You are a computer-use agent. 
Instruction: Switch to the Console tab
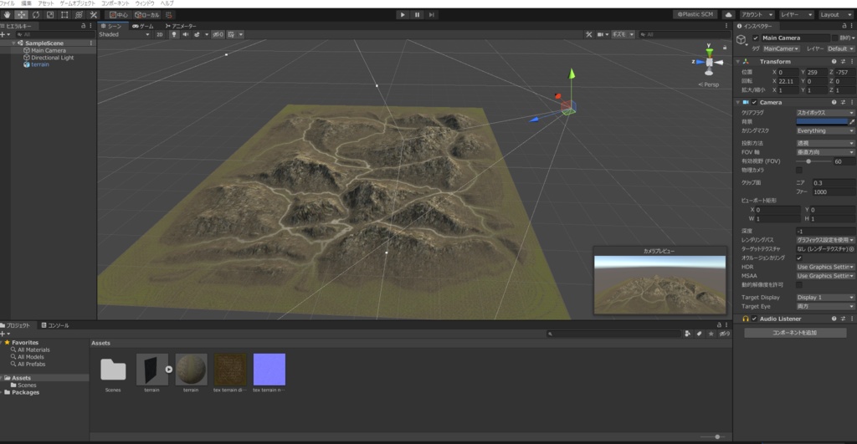[x=55, y=325]
